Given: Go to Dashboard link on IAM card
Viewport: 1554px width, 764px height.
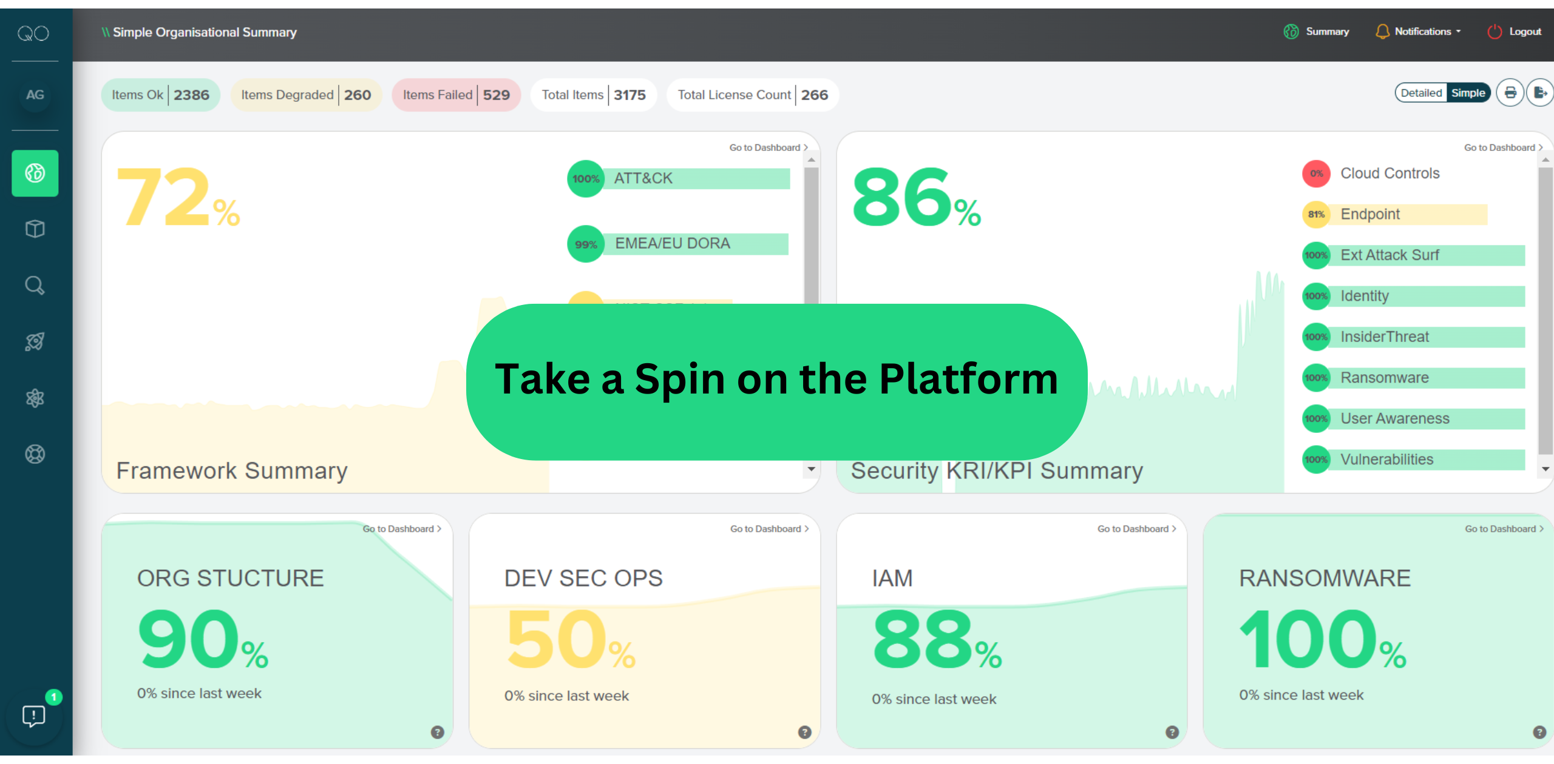Looking at the screenshot, I should [1136, 529].
